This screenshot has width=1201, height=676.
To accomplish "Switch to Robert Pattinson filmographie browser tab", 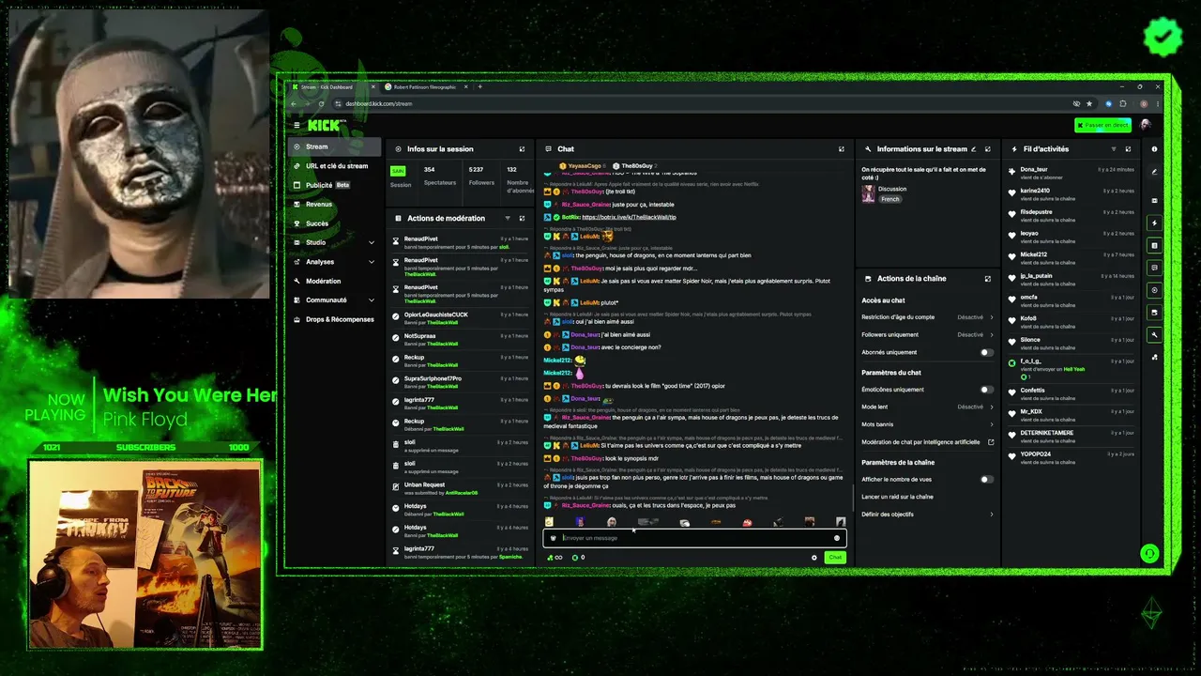I will click(425, 86).
